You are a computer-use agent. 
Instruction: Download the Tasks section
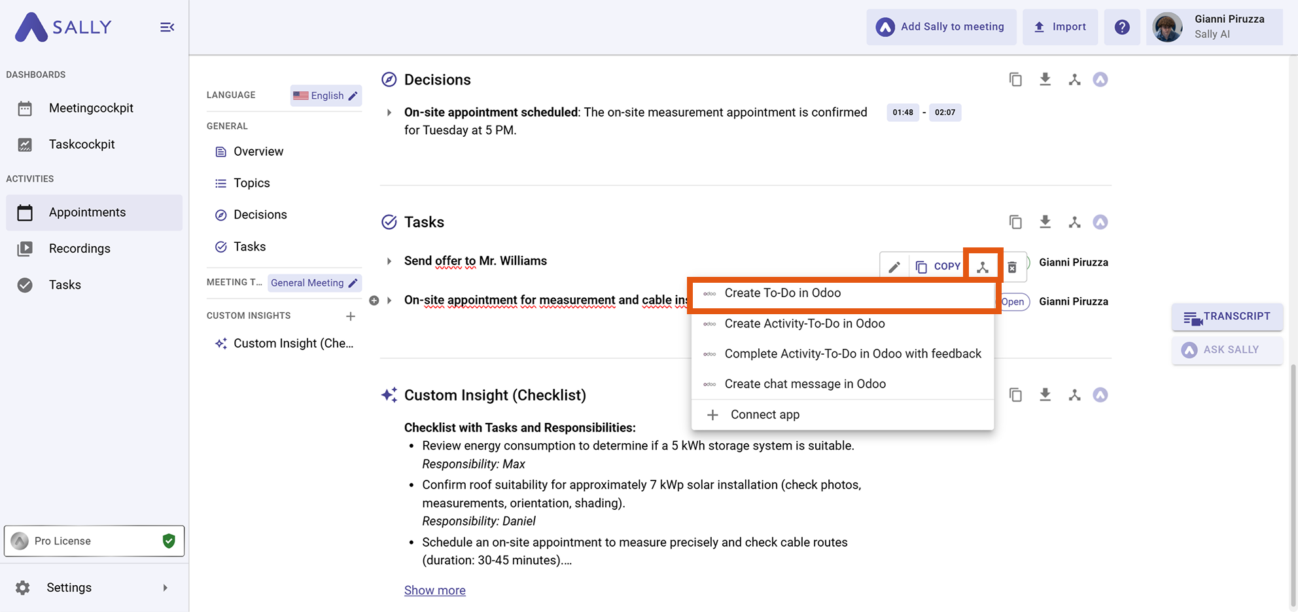tap(1045, 222)
